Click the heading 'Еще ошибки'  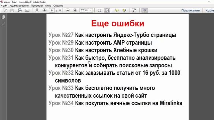118,23
